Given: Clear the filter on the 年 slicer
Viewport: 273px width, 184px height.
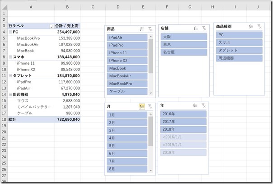Looking at the screenshot, I should [x=203, y=105].
